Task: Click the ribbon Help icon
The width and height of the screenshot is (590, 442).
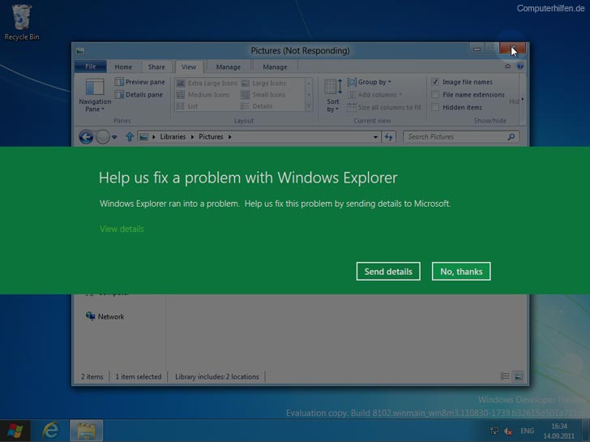Action: pos(520,67)
